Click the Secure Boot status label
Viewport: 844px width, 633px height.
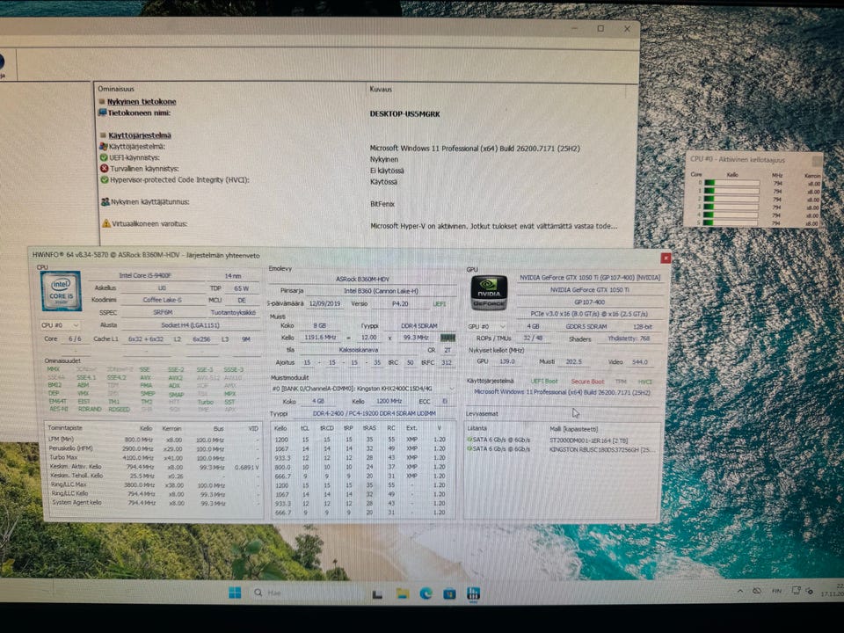588,382
